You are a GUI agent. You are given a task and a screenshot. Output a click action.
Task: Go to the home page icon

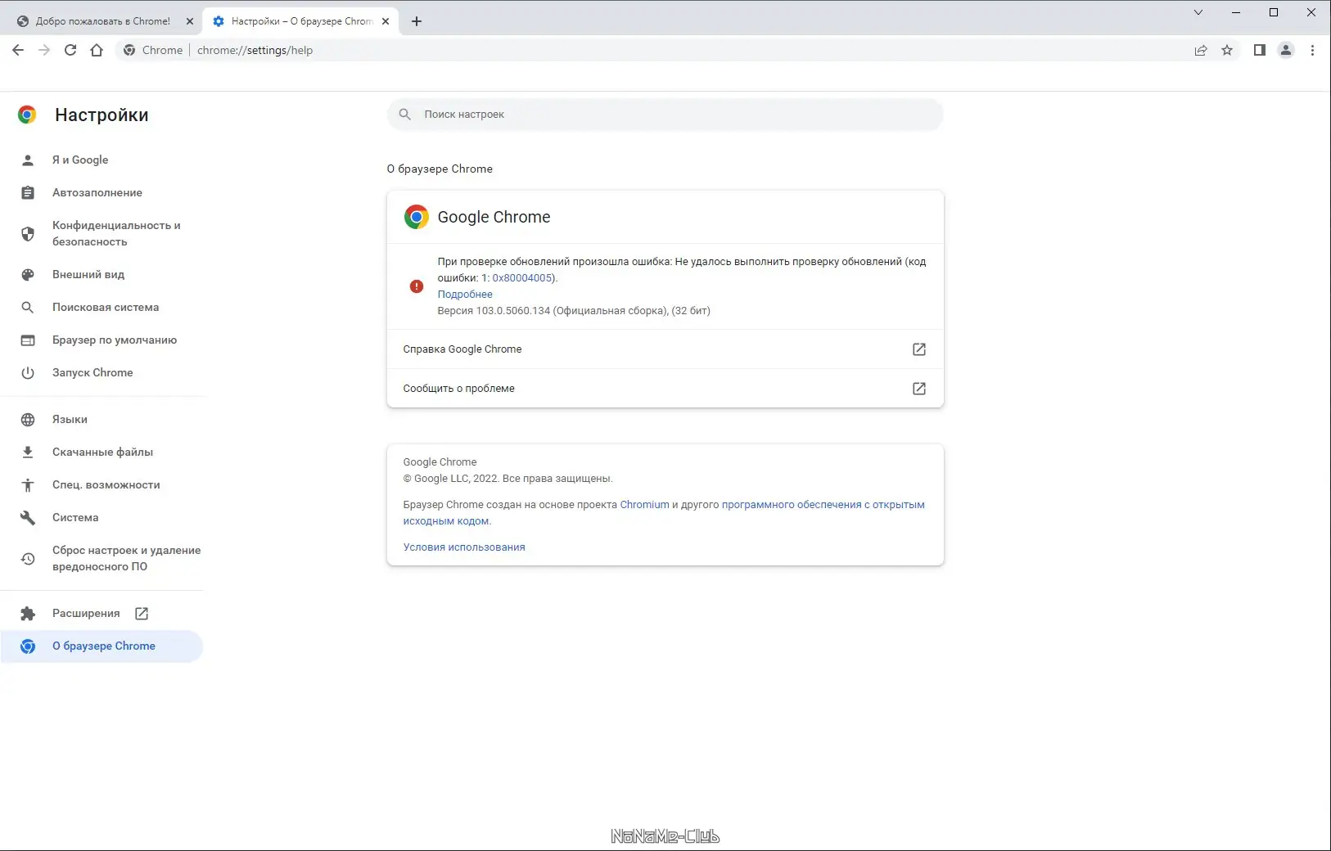tap(97, 50)
